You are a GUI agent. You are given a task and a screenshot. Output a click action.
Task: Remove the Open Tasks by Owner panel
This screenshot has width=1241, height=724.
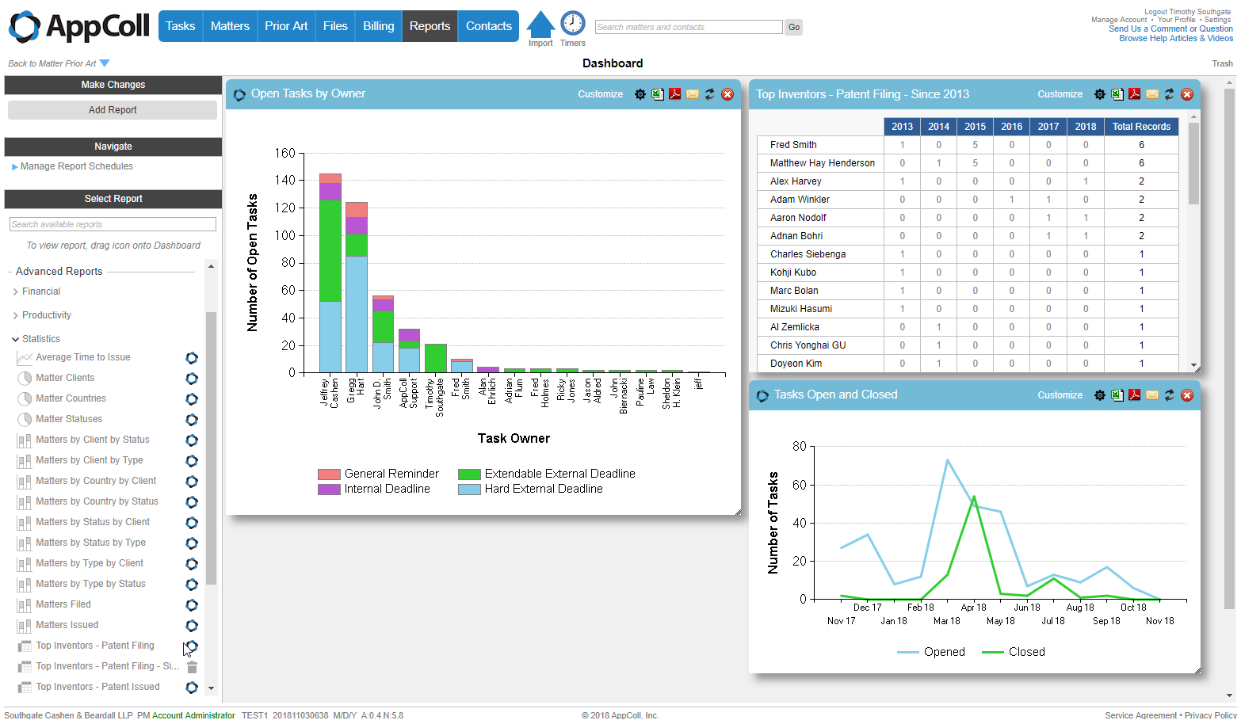click(727, 94)
